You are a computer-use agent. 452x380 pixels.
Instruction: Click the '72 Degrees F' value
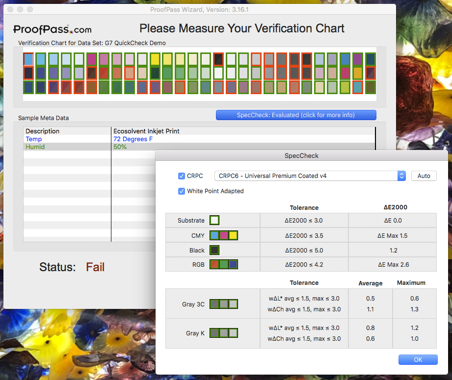click(133, 139)
